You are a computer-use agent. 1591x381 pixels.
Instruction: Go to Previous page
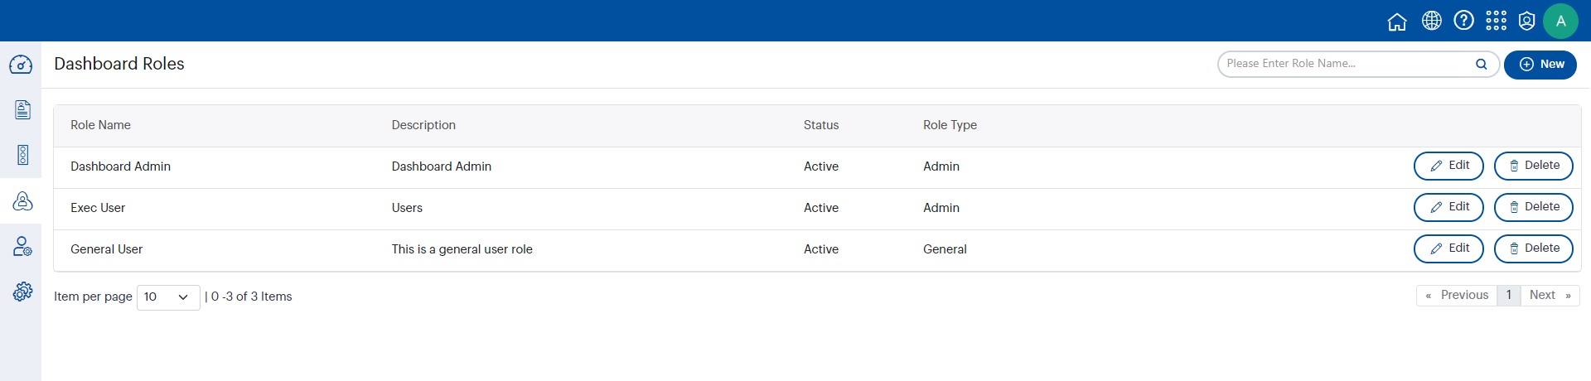click(x=1457, y=296)
